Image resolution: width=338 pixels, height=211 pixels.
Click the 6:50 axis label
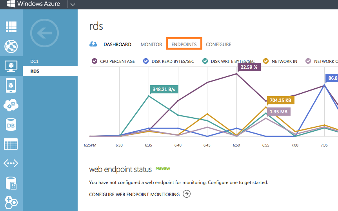[236, 145]
